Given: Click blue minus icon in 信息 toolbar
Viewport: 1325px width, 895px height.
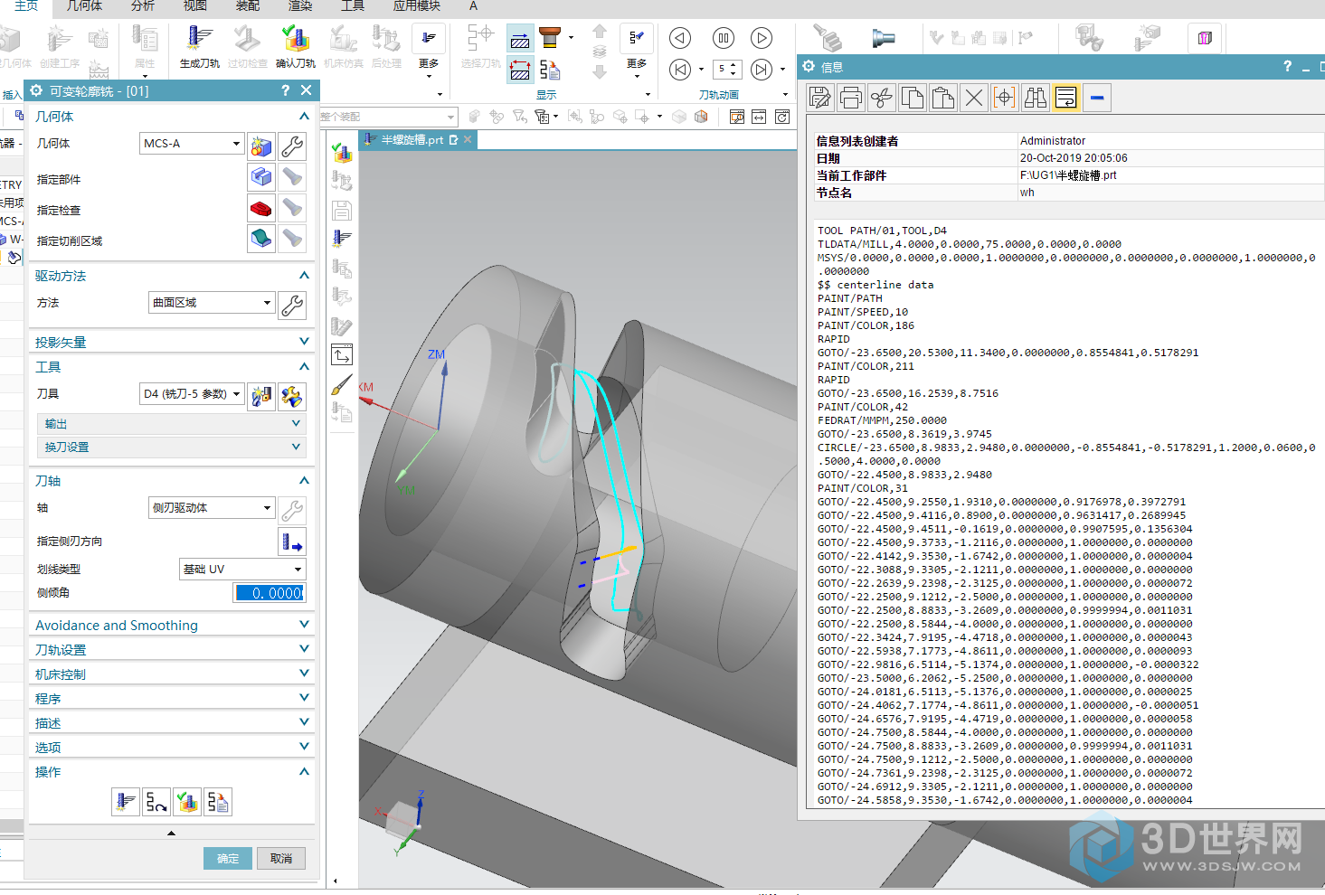Looking at the screenshot, I should click(1097, 98).
